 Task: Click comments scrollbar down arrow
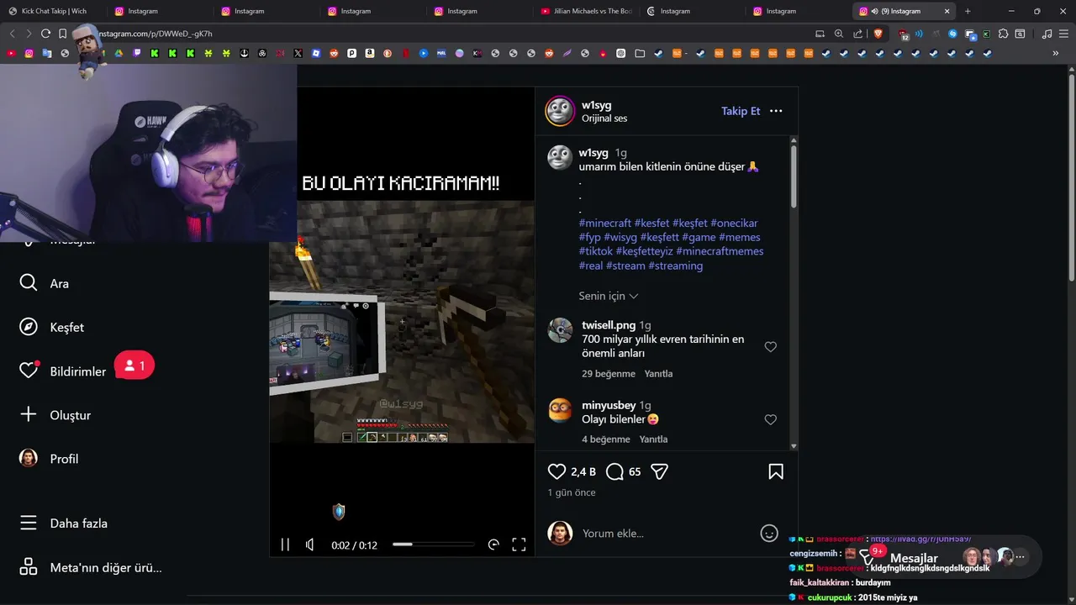794,445
